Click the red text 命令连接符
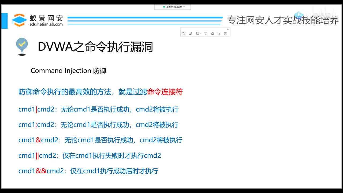 [x=165, y=92]
